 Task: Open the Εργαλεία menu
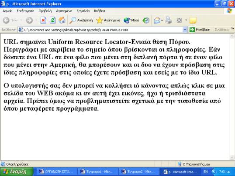83,11
